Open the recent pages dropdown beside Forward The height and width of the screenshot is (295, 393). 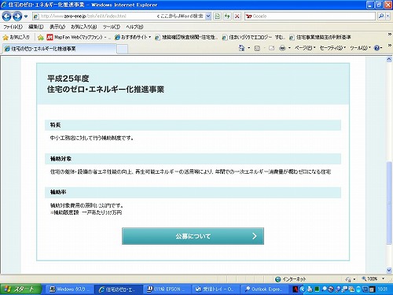[26, 17]
